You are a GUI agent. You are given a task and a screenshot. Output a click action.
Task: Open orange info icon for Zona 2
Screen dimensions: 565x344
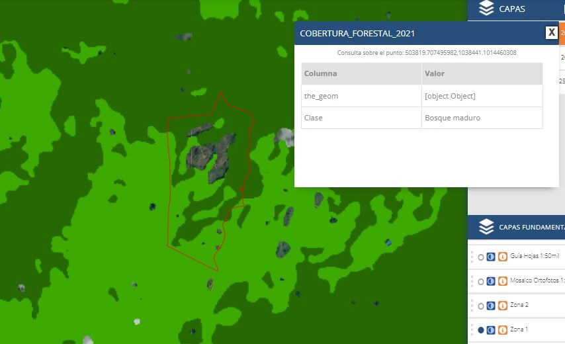pos(502,306)
